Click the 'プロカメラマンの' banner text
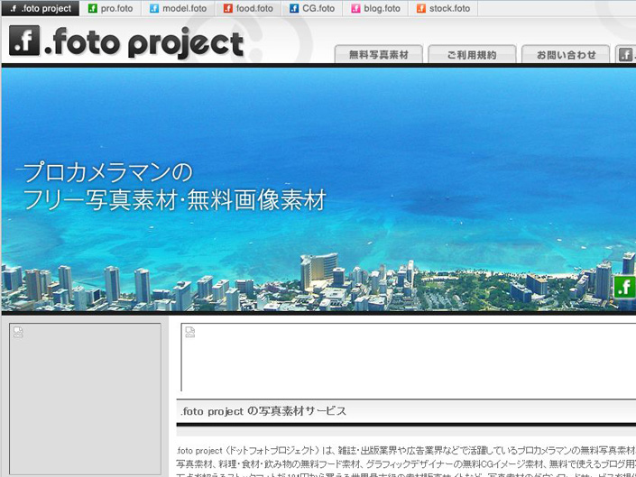Image resolution: width=636 pixels, height=477 pixels. tap(107, 172)
